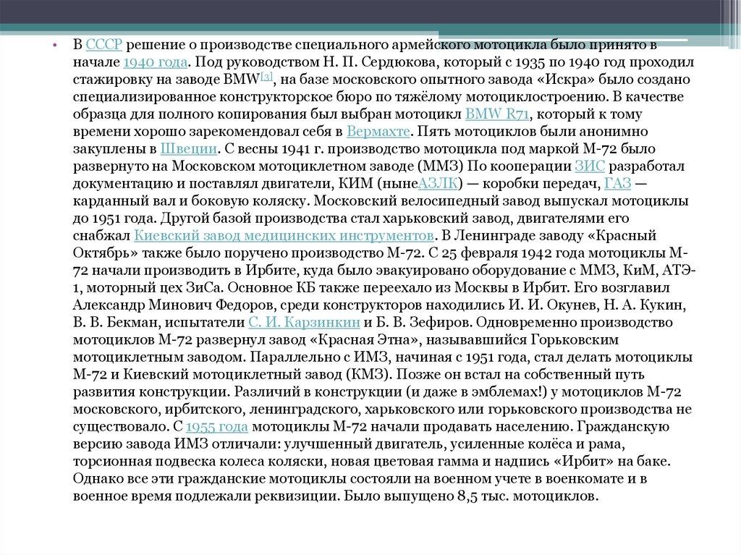Click the abbreviation (КМЗ) in the paragraph
741x555 pixels.
pyautogui.click(x=368, y=375)
